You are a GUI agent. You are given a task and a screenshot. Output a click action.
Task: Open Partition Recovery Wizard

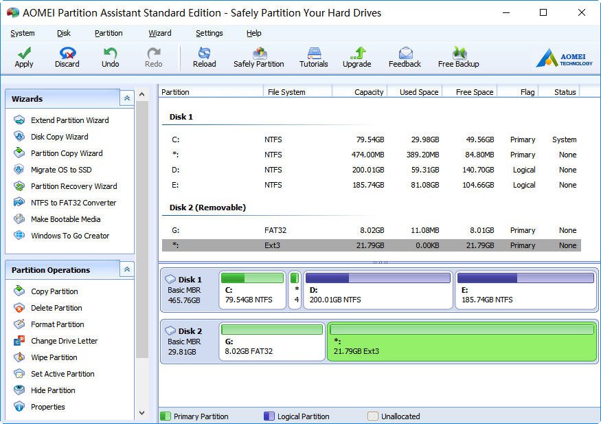click(x=65, y=186)
